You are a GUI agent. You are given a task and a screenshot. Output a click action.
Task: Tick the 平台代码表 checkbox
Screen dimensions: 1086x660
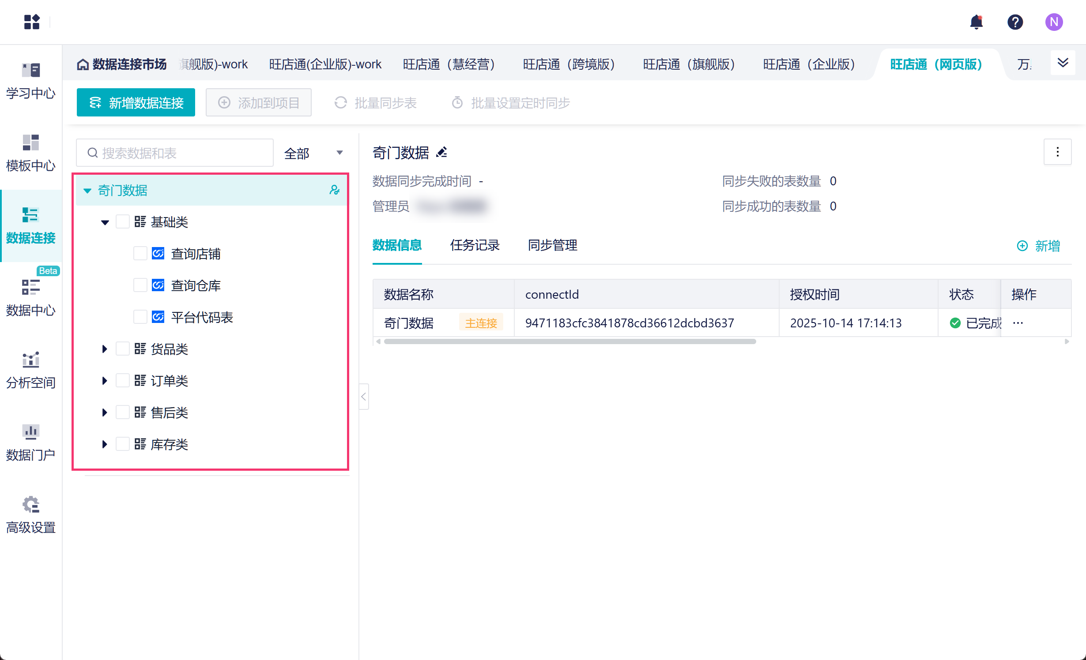pos(140,317)
